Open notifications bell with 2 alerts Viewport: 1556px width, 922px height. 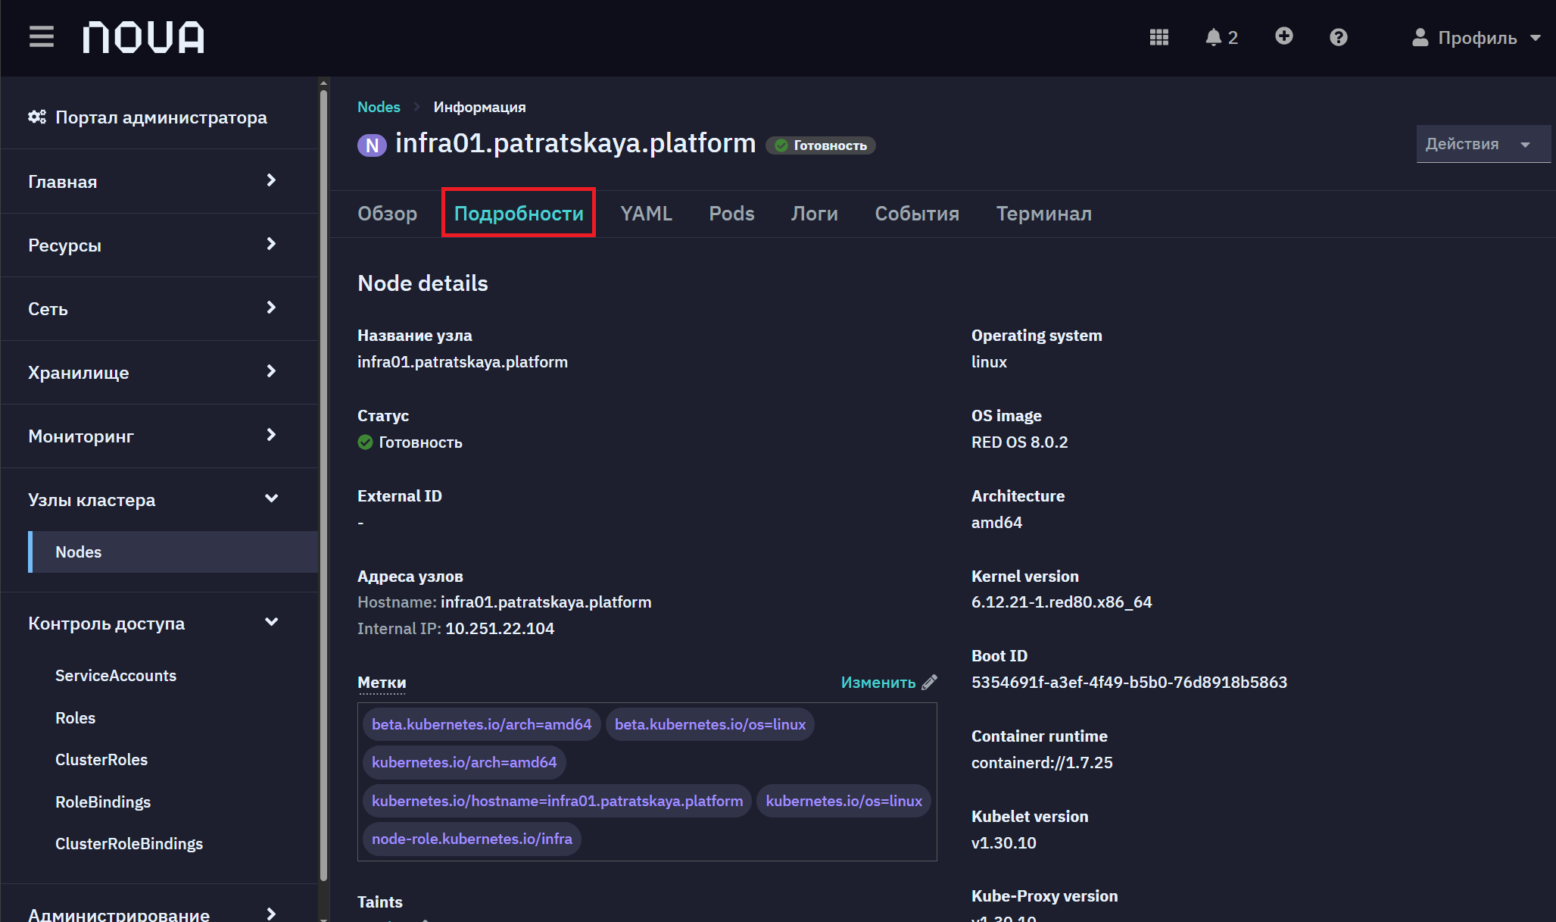tap(1221, 37)
